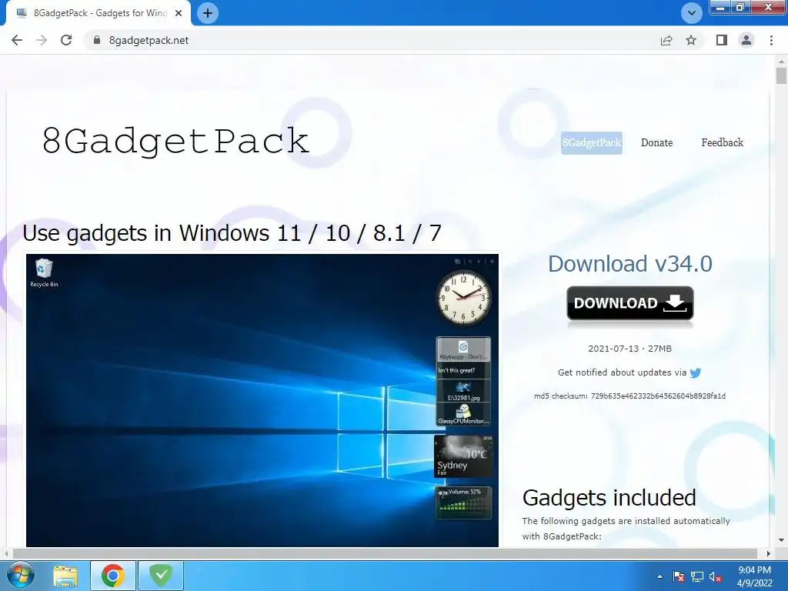This screenshot has width=788, height=591.
Task: Click the Download v34.0 heading link
Action: [630, 264]
